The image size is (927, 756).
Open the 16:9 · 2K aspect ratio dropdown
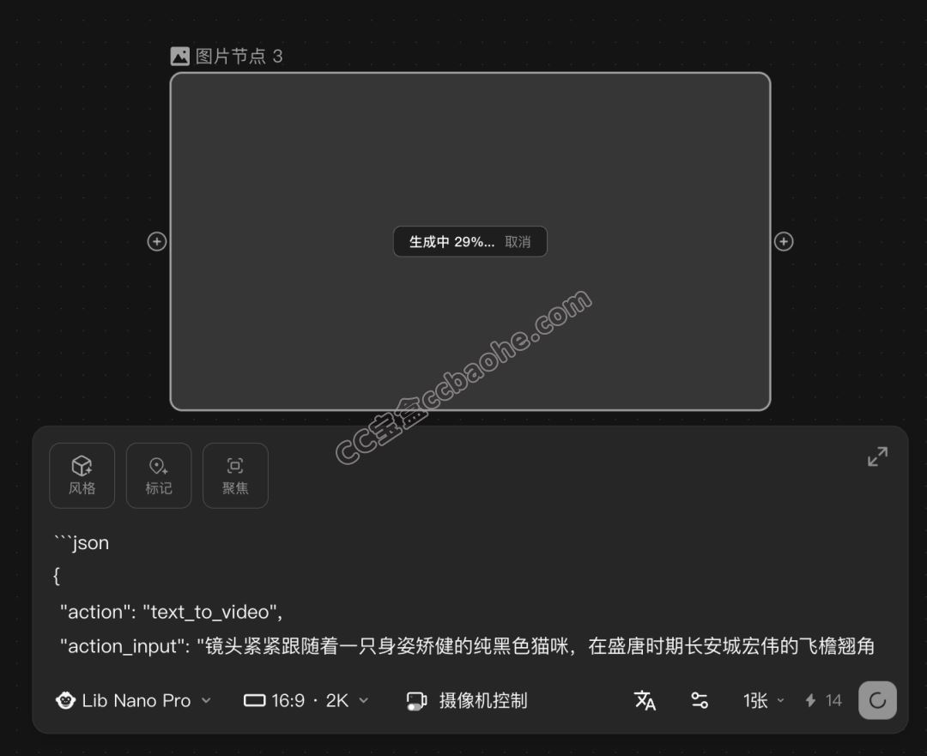tap(306, 700)
